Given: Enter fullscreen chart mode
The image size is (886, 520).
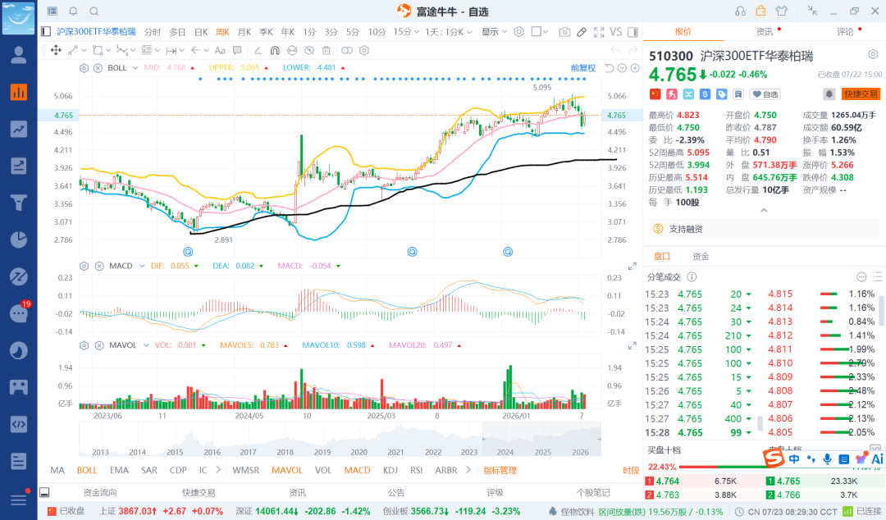Looking at the screenshot, I should [599, 32].
